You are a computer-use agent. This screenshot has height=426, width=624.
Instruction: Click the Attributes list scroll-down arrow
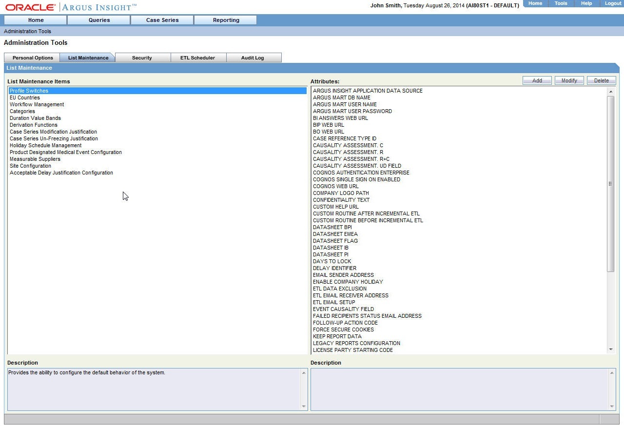[610, 349]
